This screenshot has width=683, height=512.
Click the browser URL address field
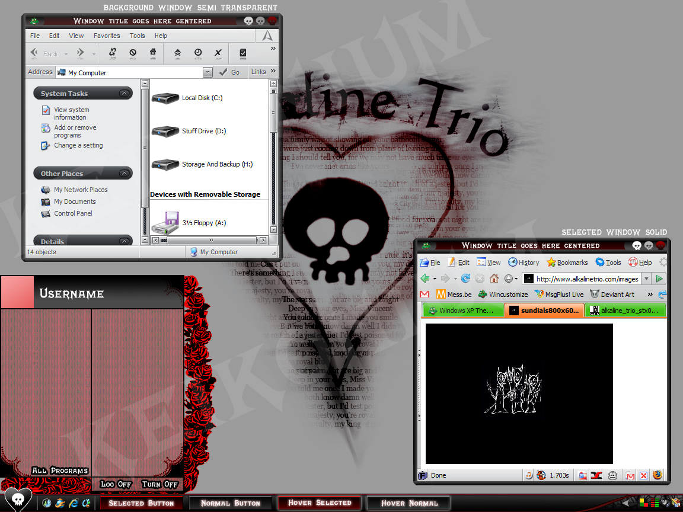point(582,279)
